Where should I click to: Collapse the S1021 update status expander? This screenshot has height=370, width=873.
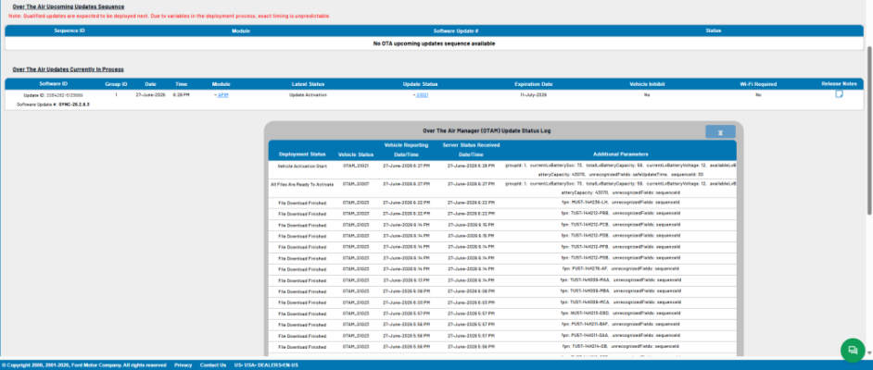pyautogui.click(x=413, y=95)
